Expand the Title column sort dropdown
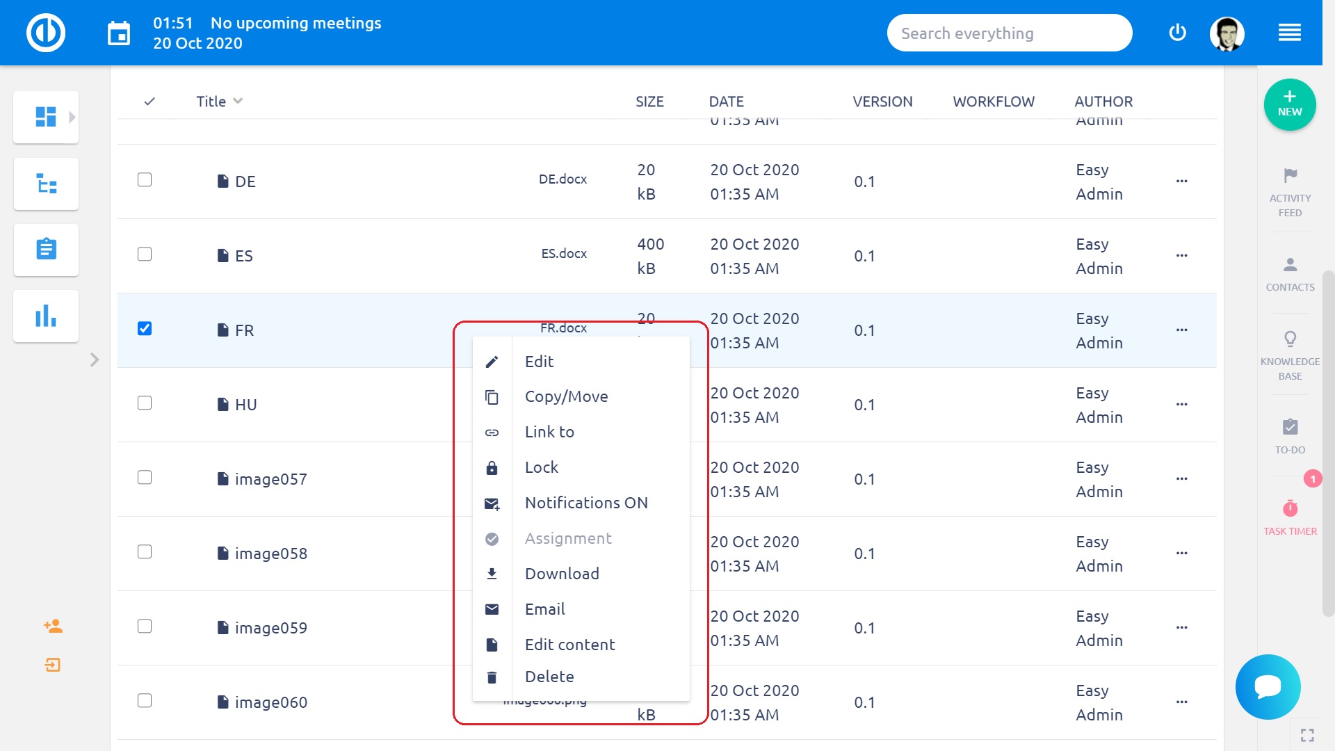The image size is (1335, 751). click(x=238, y=101)
